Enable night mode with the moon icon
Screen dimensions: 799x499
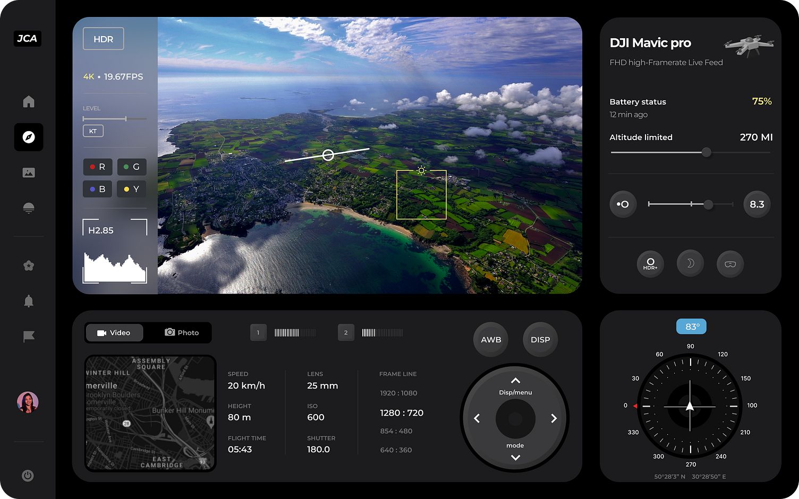690,263
